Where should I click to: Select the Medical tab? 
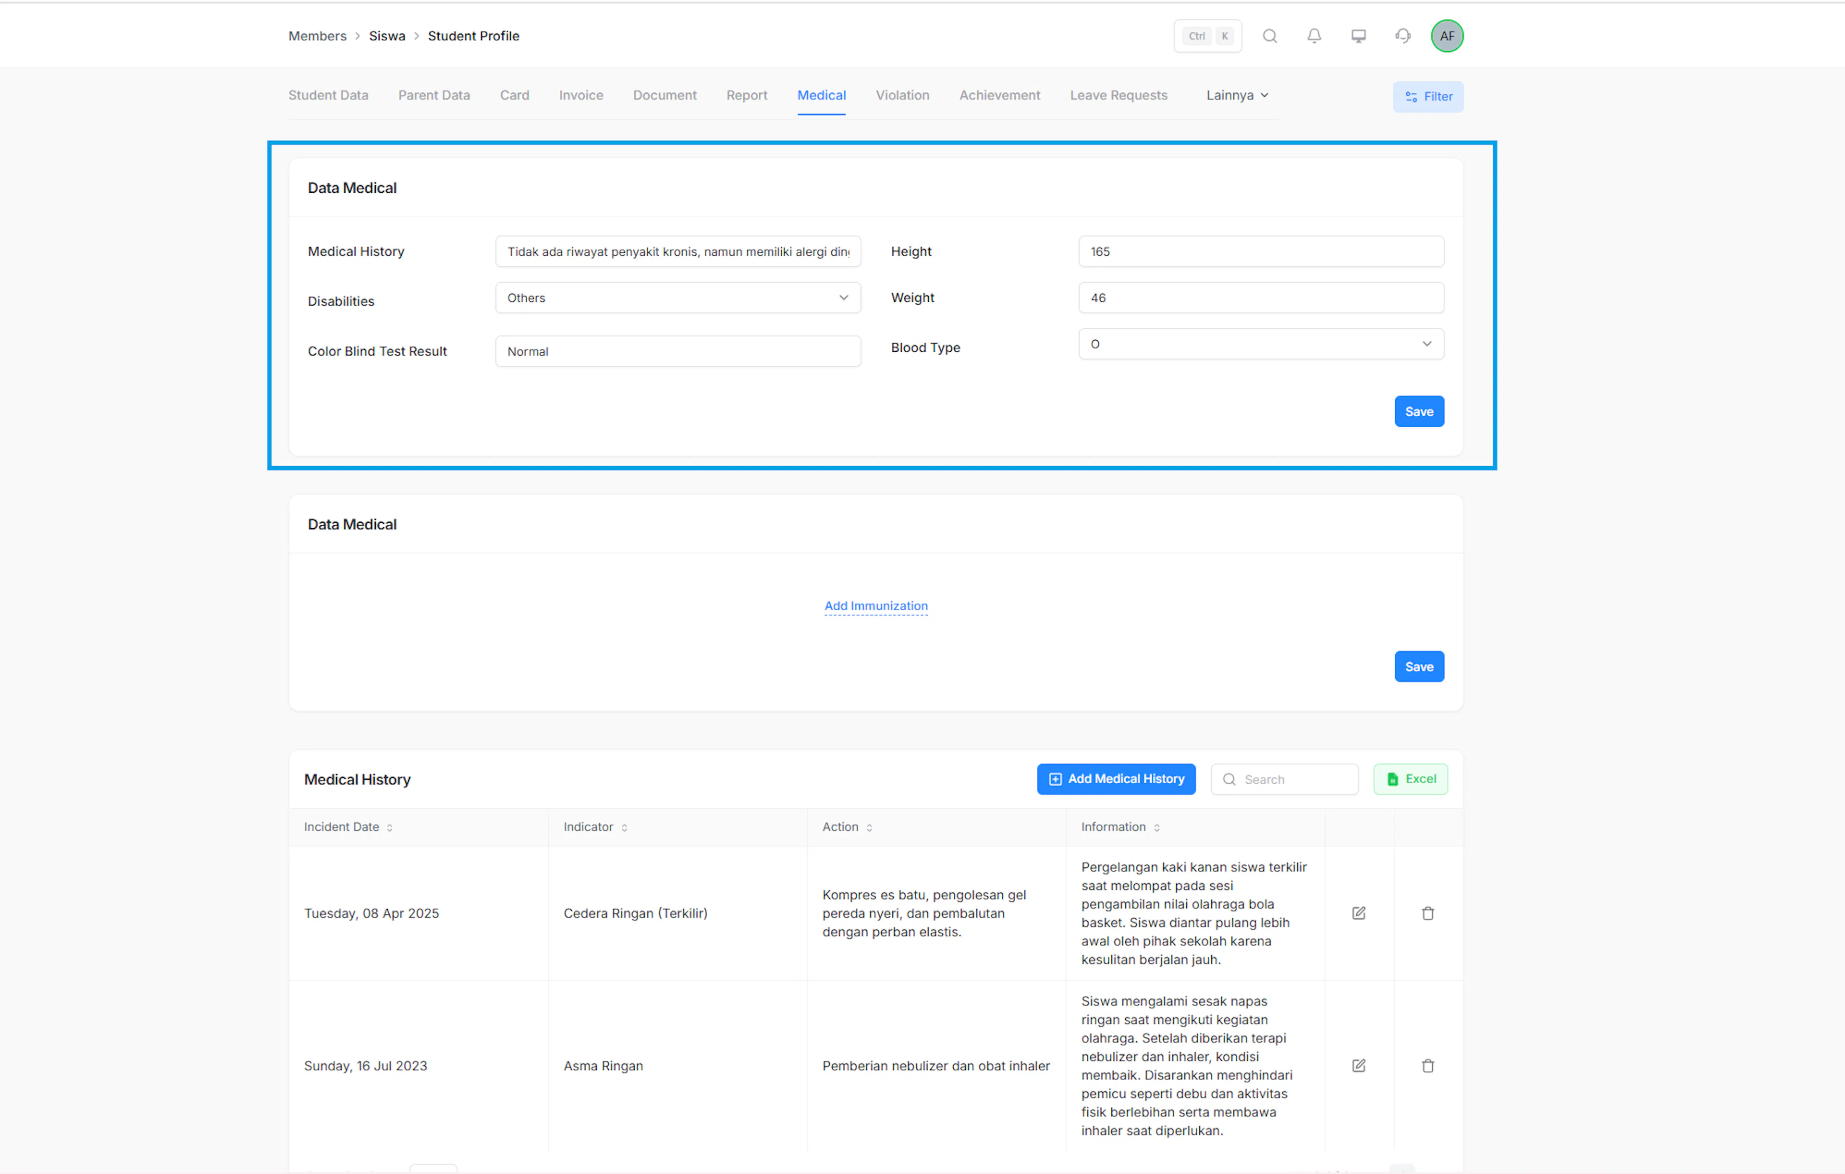(x=822, y=95)
